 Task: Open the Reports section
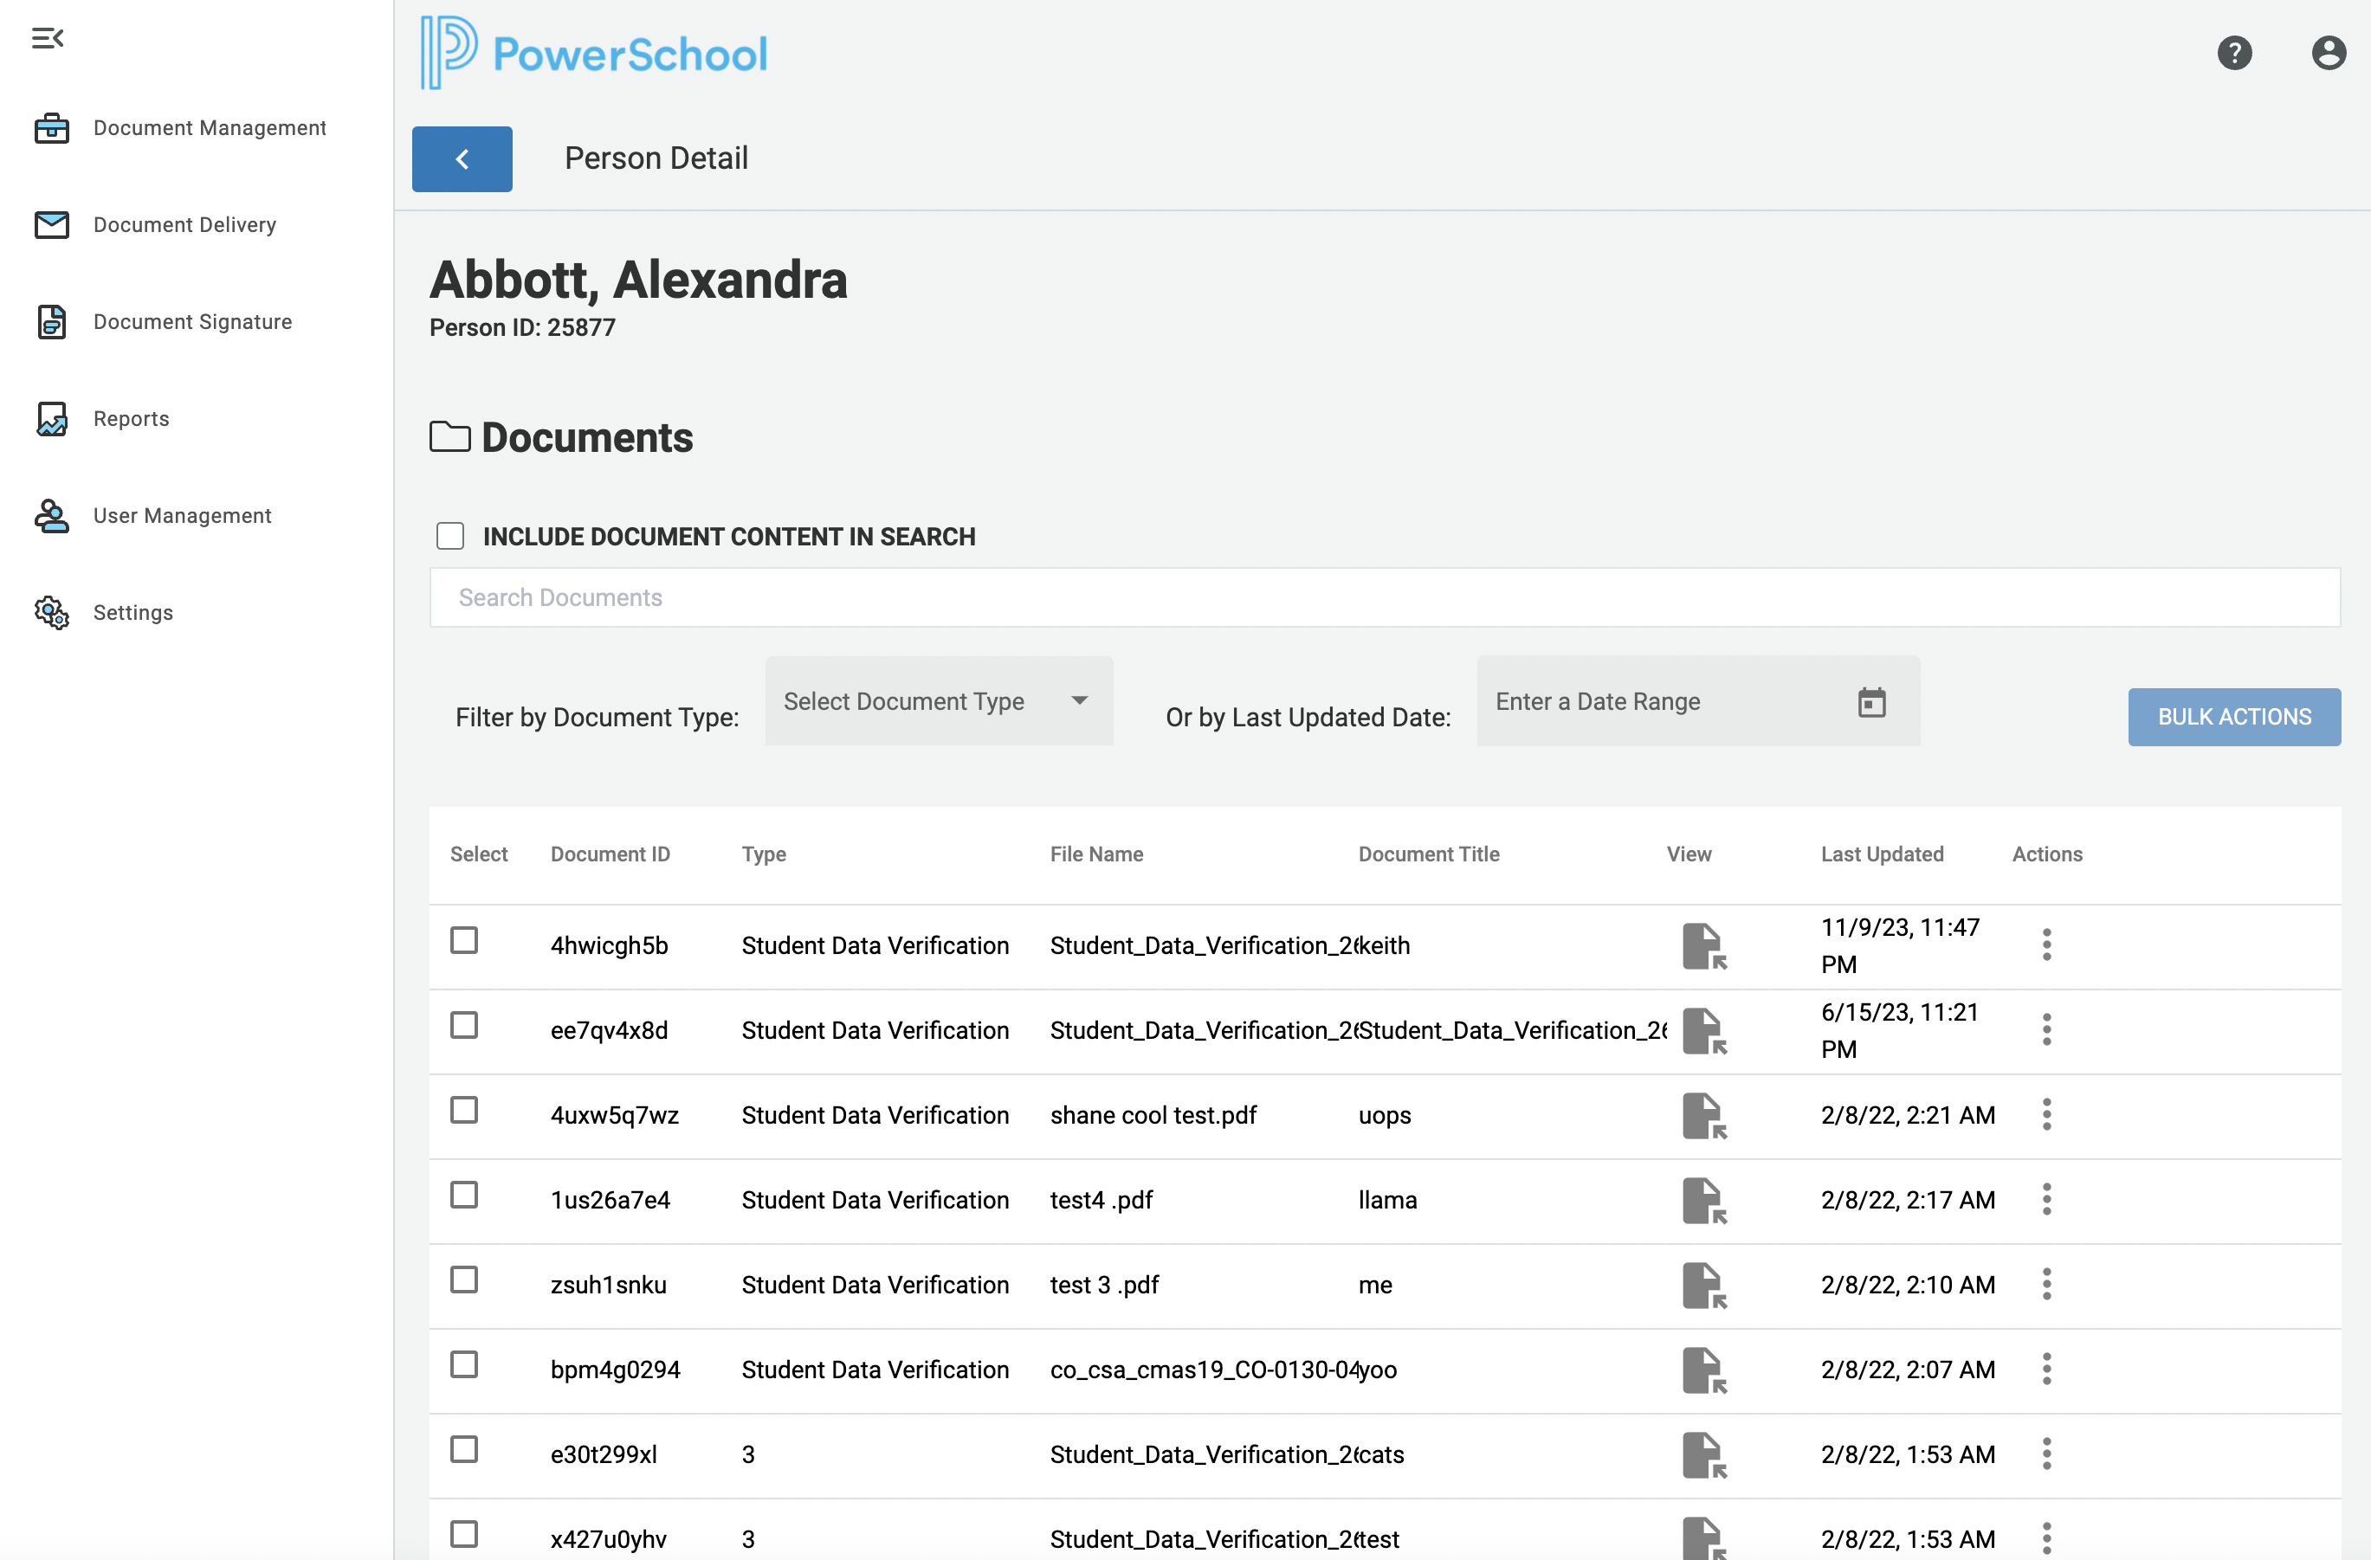pos(131,418)
